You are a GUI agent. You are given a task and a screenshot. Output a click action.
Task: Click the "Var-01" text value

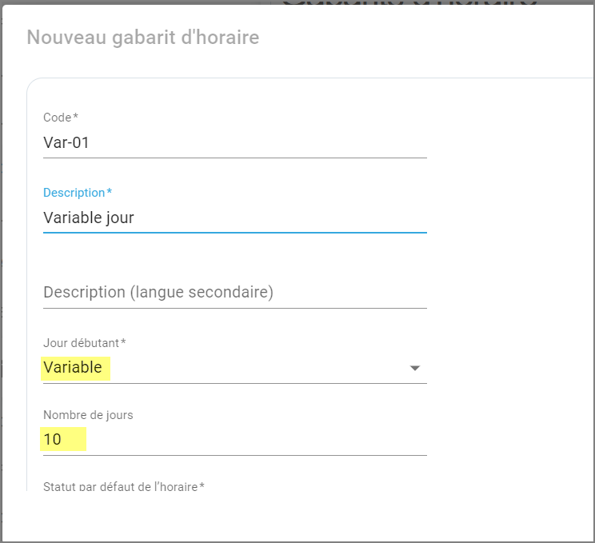(x=66, y=143)
